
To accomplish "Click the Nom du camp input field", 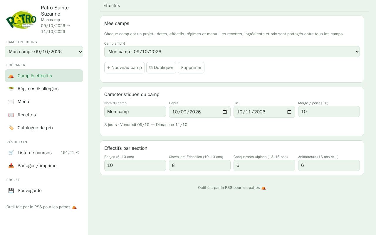I will pyautogui.click(x=135, y=112).
